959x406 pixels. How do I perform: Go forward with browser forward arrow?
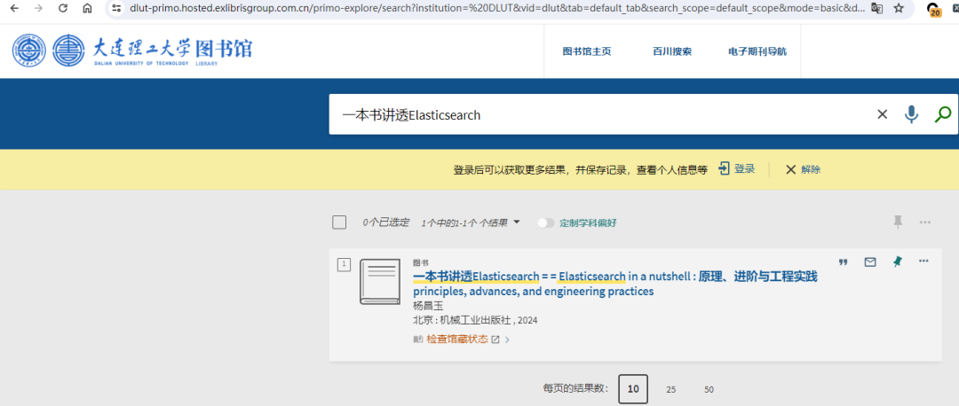38,9
